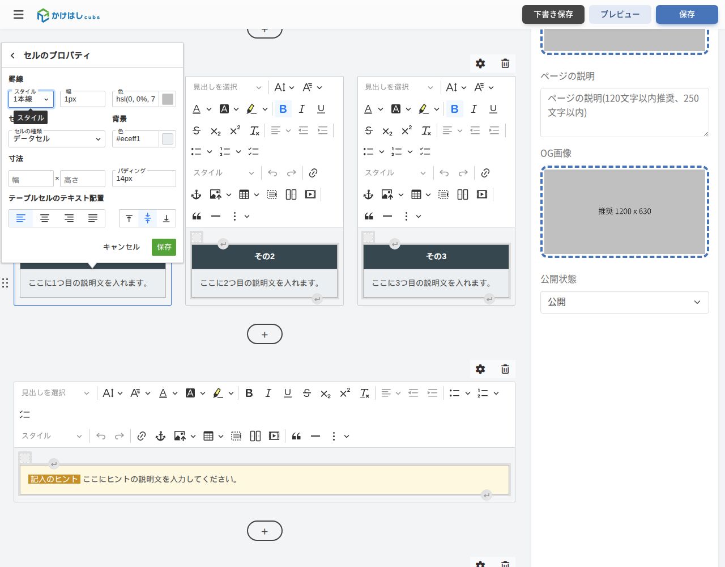Click the ページの説明 text area
The height and width of the screenshot is (567, 725).
[624, 112]
